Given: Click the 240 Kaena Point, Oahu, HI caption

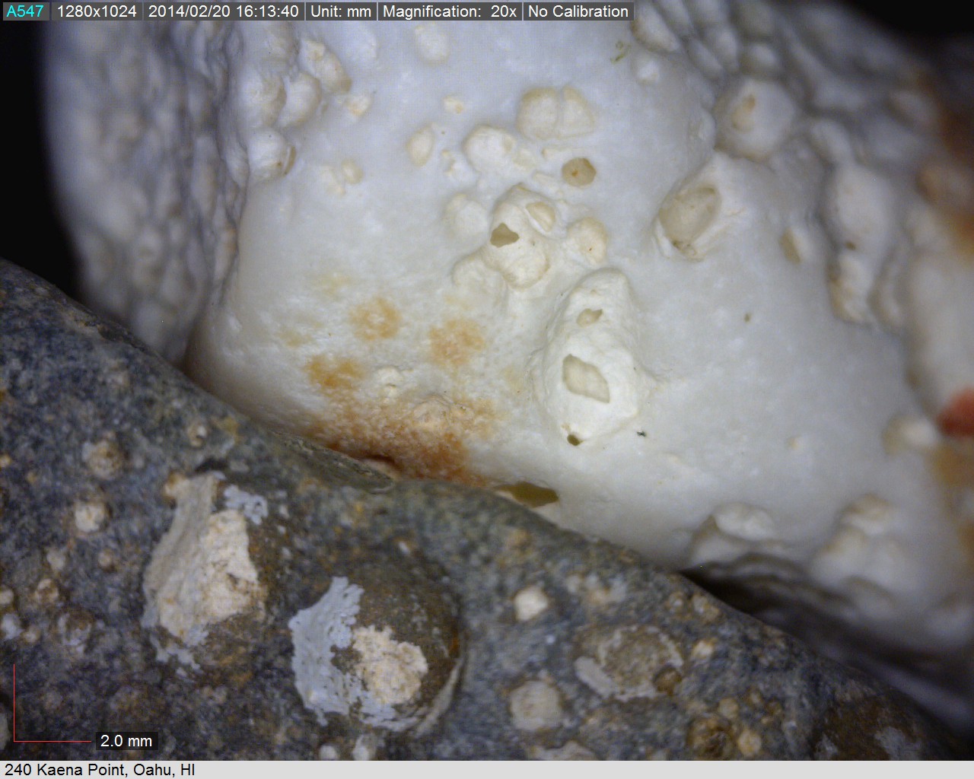Looking at the screenshot, I should 100,770.
